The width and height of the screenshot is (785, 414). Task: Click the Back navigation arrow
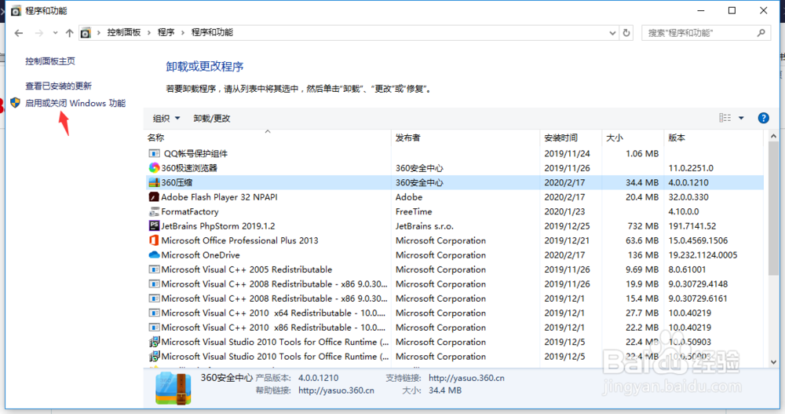(x=19, y=33)
